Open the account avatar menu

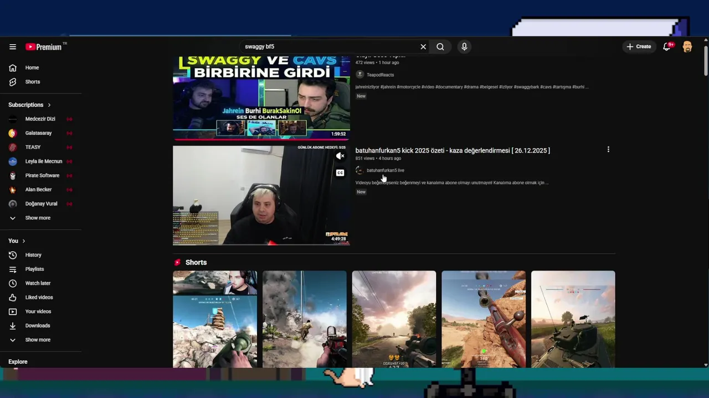coord(687,46)
